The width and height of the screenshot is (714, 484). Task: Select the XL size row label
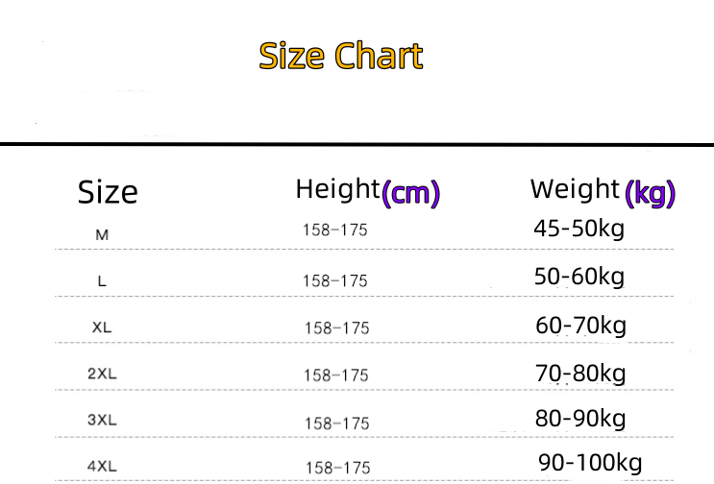click(x=102, y=327)
